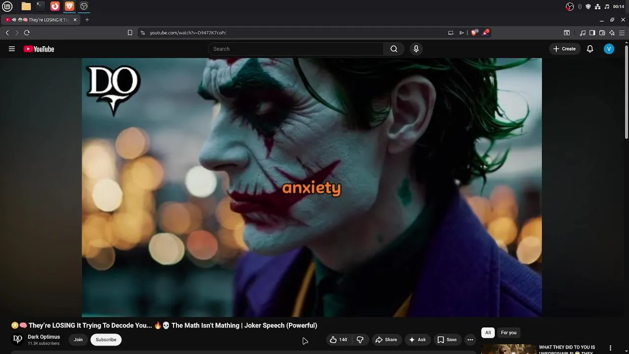
Task: Launch the Terminal from panel
Action: [40, 6]
